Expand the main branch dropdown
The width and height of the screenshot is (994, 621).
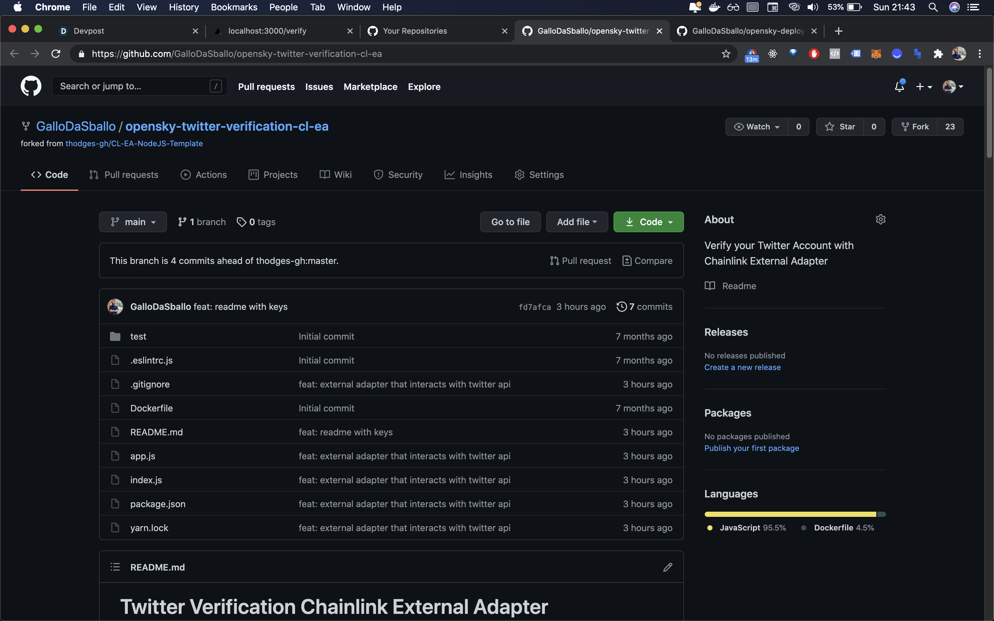133,222
